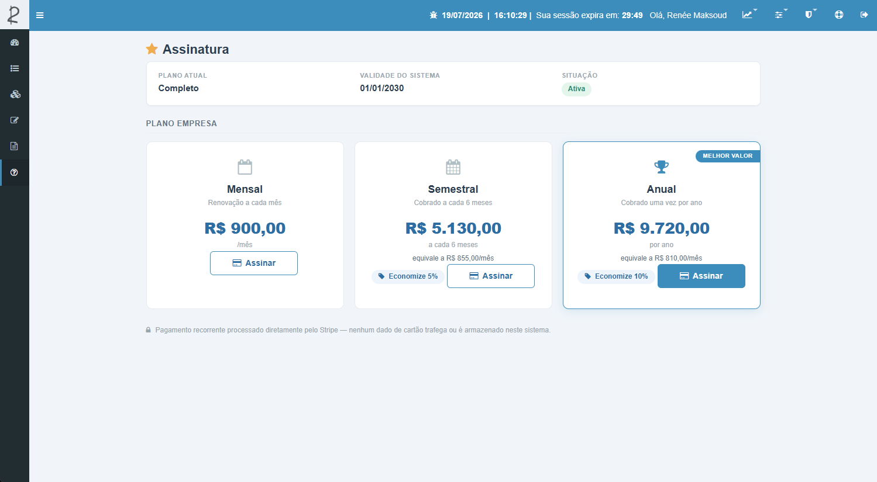Click the star icon beside Assinatura
This screenshot has height=482, width=877.
pyautogui.click(x=152, y=49)
